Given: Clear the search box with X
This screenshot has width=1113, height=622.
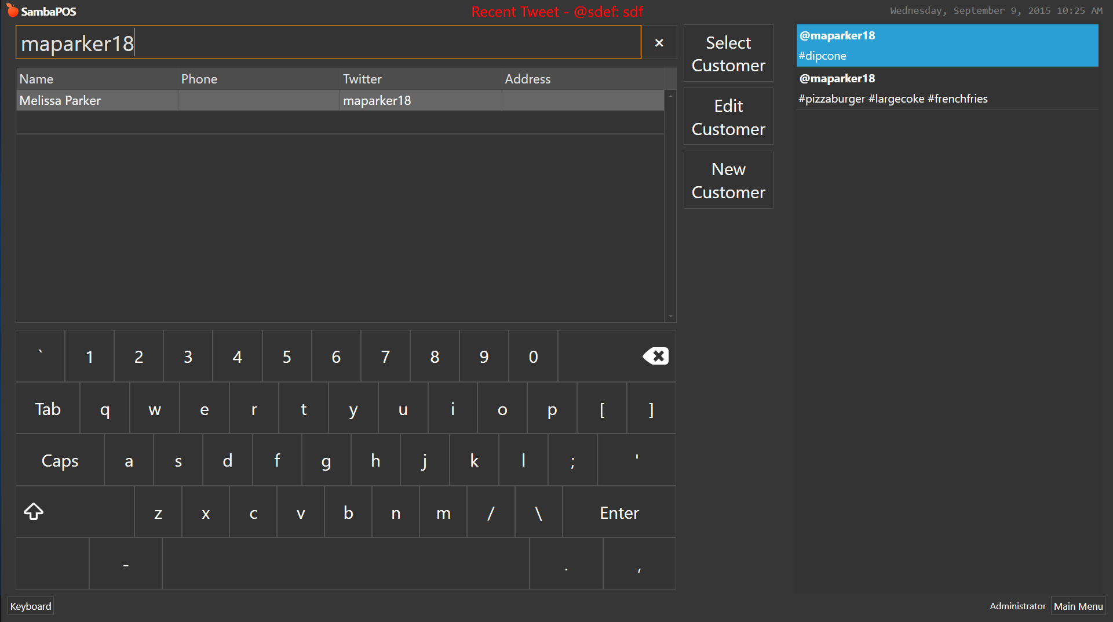Looking at the screenshot, I should click(659, 42).
